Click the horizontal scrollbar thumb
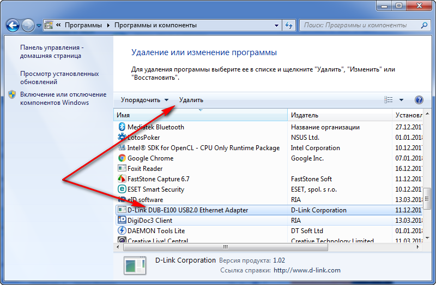Viewport: 436px width, 285px height. (x=226, y=247)
